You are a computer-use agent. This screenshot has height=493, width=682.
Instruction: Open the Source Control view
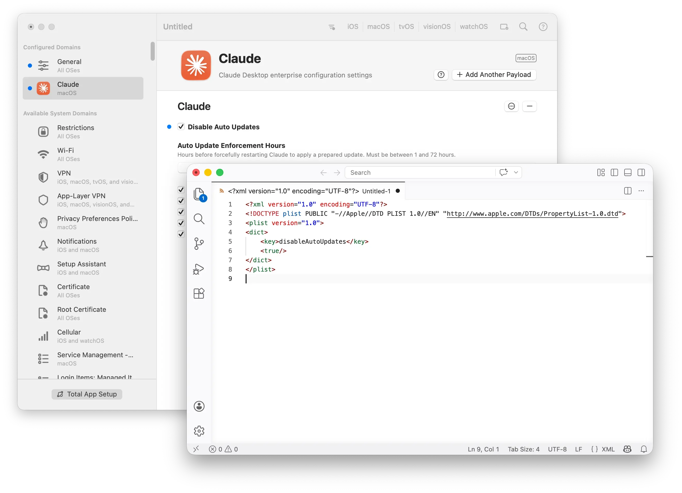coord(199,243)
